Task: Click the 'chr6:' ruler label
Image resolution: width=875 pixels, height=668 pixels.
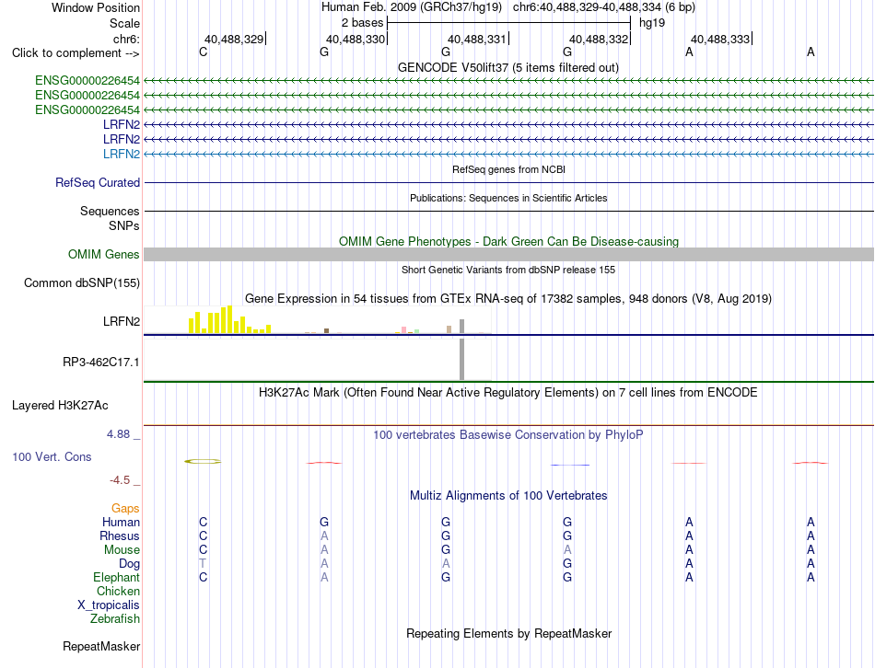Action: click(126, 39)
